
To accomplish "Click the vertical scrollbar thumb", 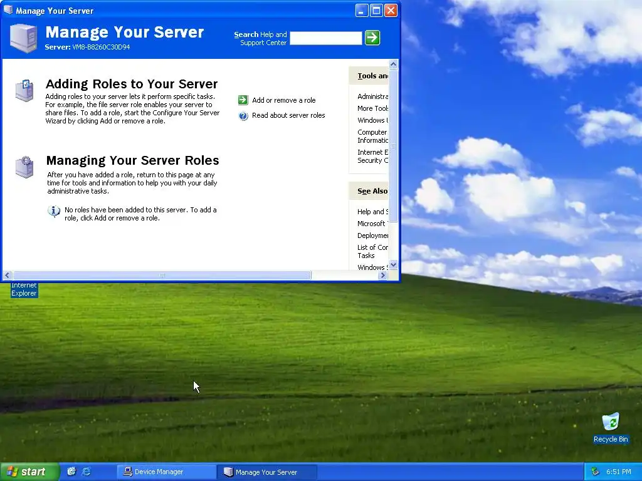I will tap(394, 145).
